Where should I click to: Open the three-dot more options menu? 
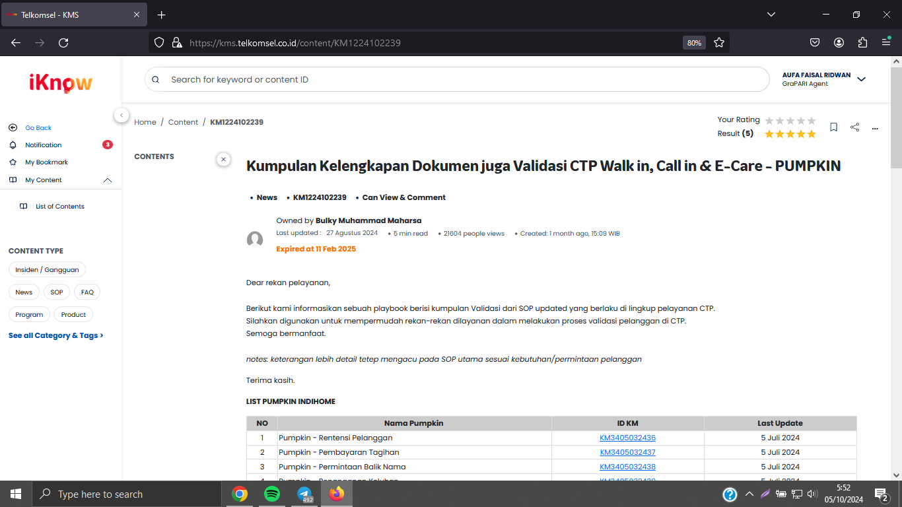coord(875,128)
